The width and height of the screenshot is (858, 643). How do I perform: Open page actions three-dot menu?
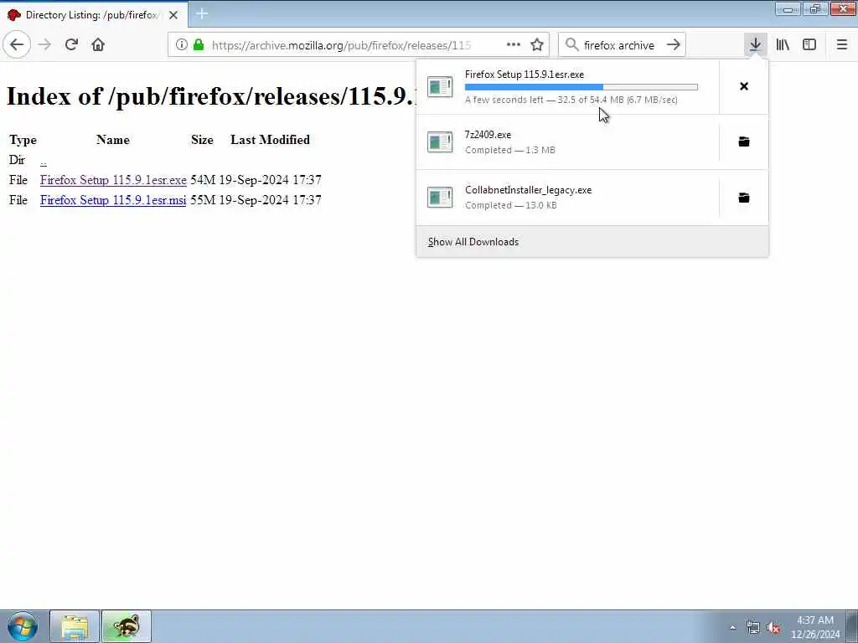[x=514, y=45]
